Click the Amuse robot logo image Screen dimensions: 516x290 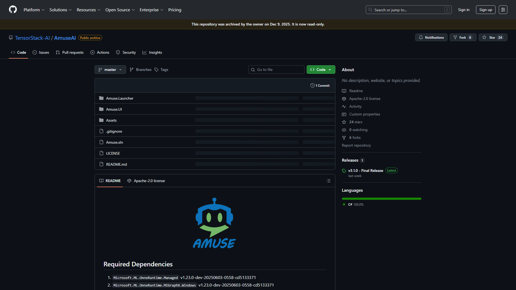[x=214, y=223]
